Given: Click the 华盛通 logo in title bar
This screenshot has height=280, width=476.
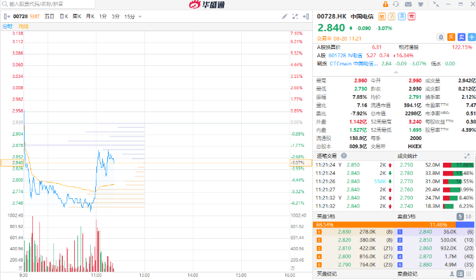Looking at the screenshot, I should (207, 4).
